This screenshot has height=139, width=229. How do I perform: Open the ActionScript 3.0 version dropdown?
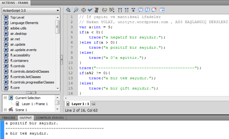[31, 11]
